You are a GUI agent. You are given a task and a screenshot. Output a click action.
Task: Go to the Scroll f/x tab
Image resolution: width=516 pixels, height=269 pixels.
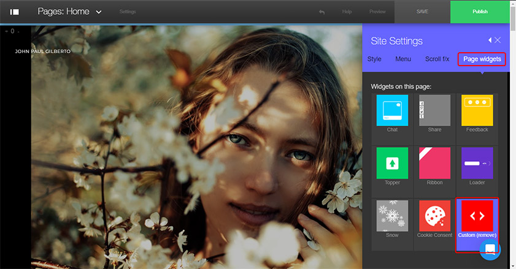click(x=437, y=59)
